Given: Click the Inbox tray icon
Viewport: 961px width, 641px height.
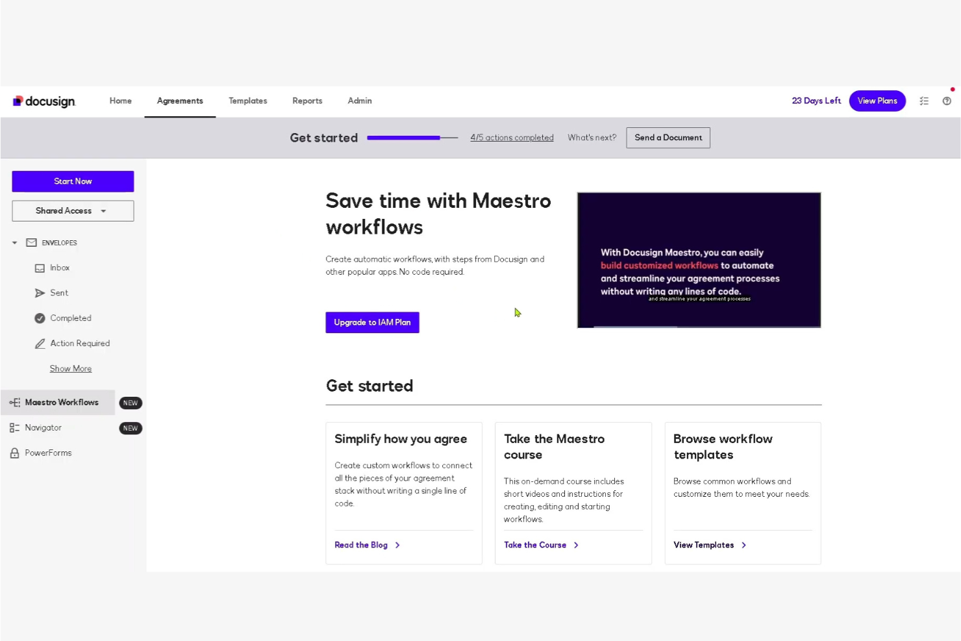Looking at the screenshot, I should [40, 268].
